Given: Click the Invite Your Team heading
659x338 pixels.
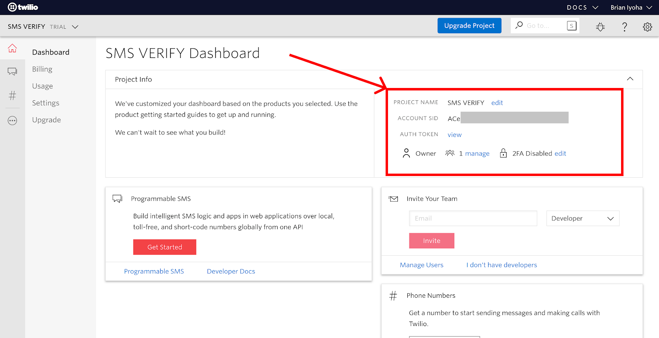Looking at the screenshot, I should coord(432,199).
